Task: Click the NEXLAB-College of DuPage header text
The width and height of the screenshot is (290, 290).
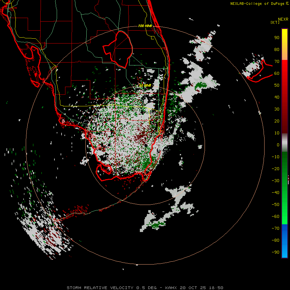Action: tap(259, 4)
